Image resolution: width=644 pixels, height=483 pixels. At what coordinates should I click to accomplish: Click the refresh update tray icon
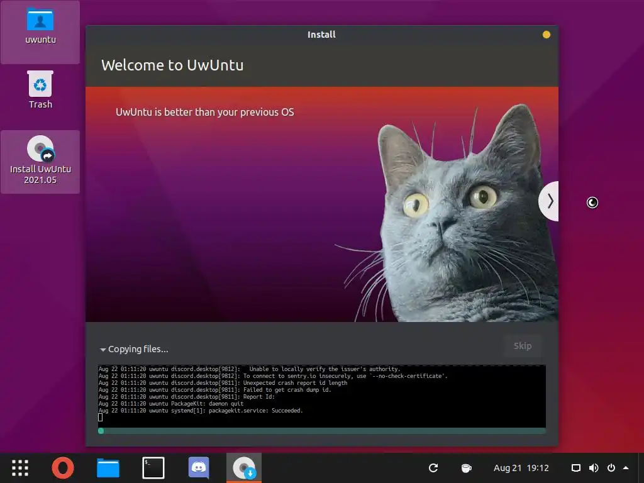click(433, 468)
